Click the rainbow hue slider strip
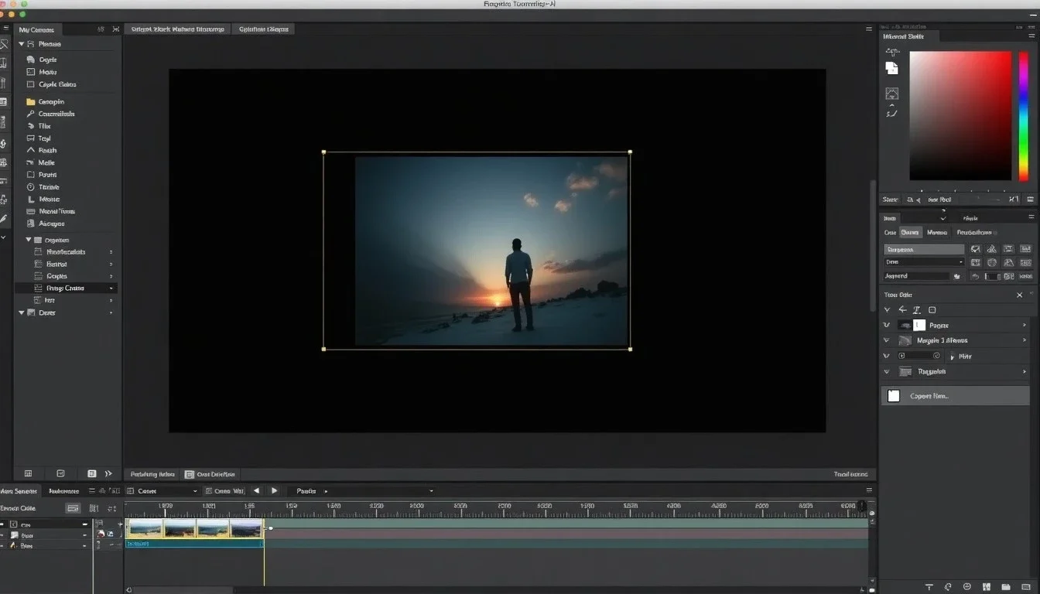The image size is (1040, 594). pyautogui.click(x=1023, y=116)
